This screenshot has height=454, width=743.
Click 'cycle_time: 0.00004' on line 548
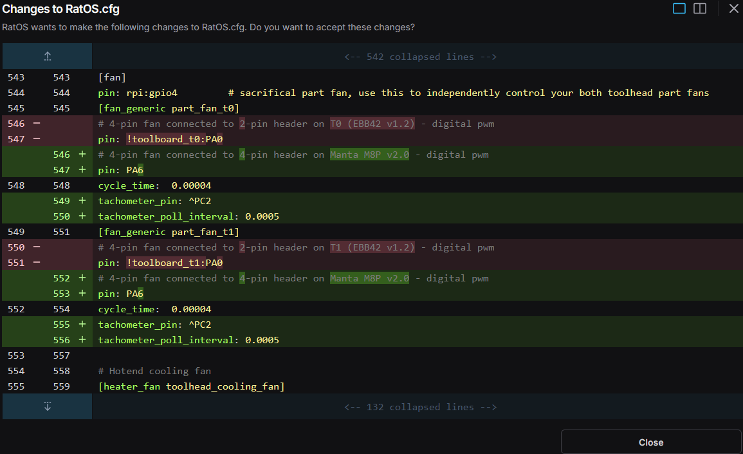click(154, 185)
